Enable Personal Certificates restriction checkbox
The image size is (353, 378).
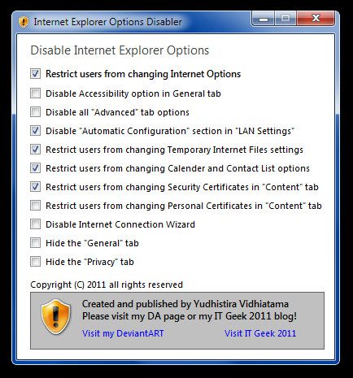pos(35,206)
